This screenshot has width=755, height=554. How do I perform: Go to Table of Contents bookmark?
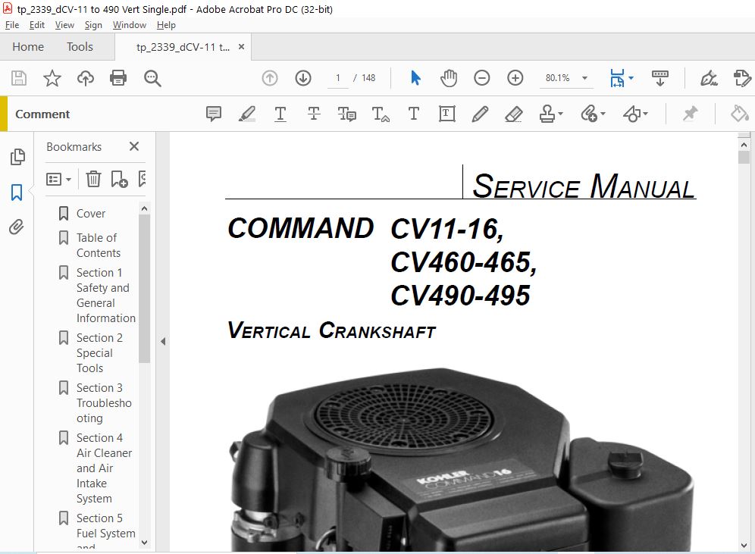pos(99,245)
